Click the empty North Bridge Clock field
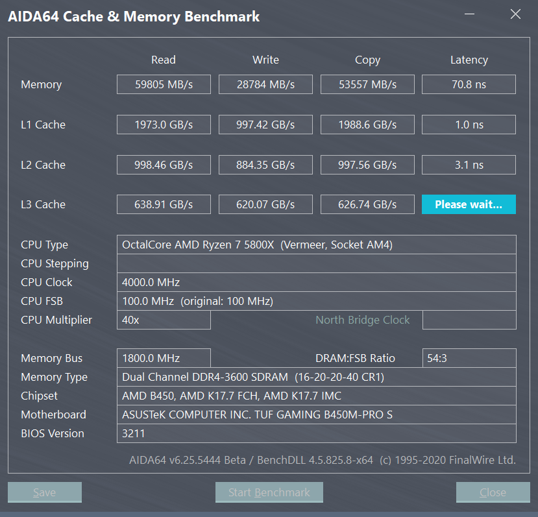Screen dimensions: 538x517 pos(469,320)
